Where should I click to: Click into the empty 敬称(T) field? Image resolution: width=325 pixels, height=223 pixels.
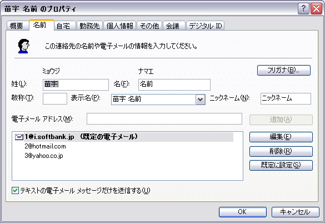click(55, 98)
